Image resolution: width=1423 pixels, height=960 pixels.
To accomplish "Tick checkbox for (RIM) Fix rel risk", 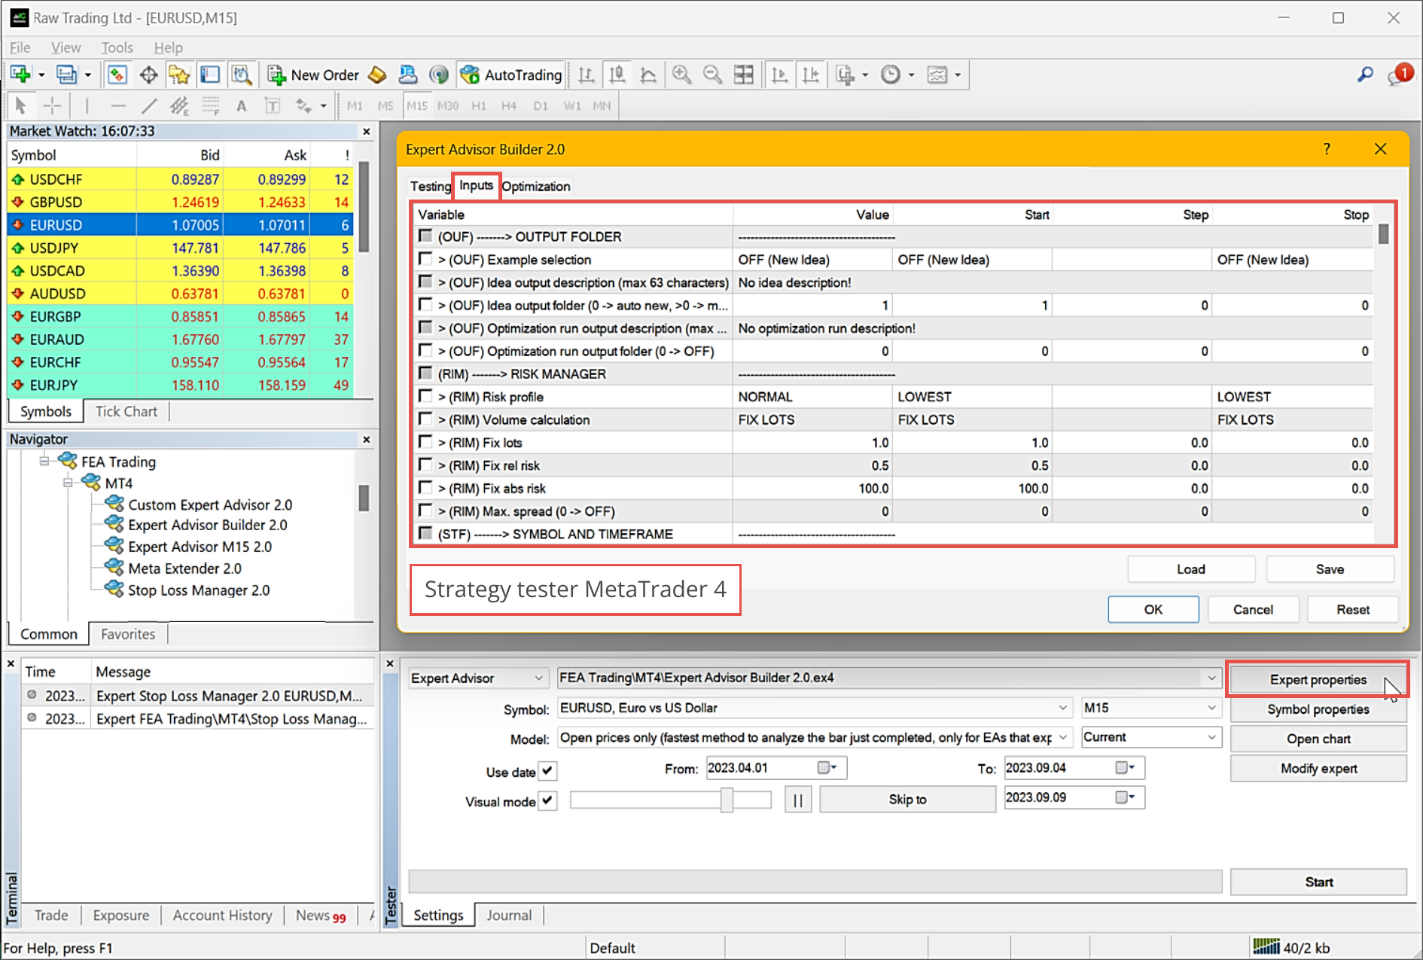I will point(425,465).
